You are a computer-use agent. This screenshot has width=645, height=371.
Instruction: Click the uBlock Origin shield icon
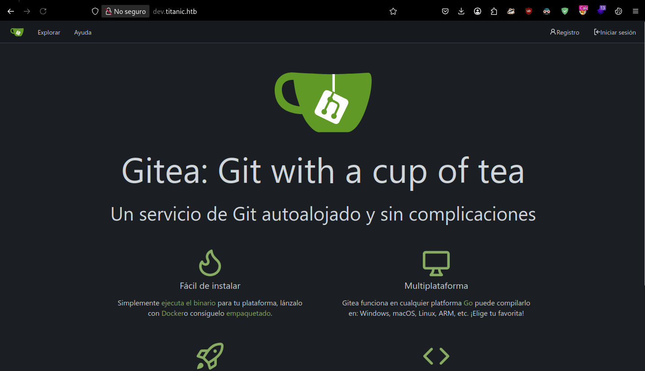529,12
